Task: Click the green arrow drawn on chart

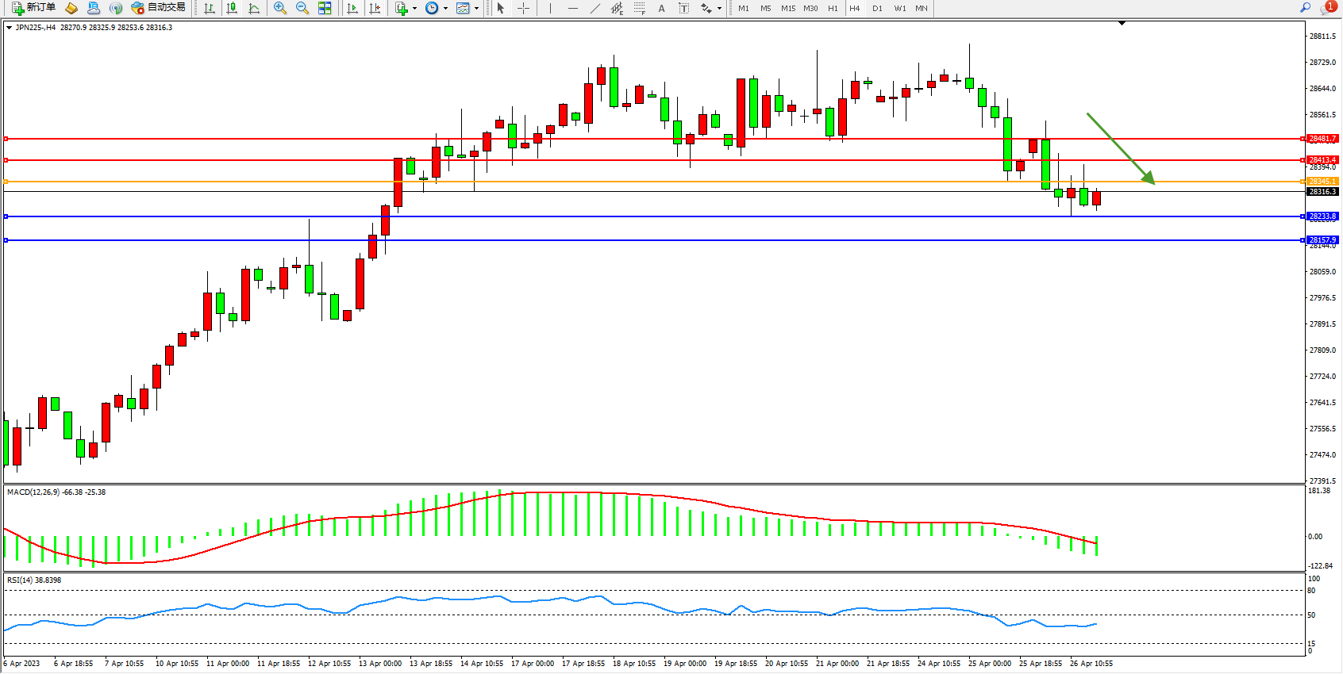Action: (x=1120, y=148)
